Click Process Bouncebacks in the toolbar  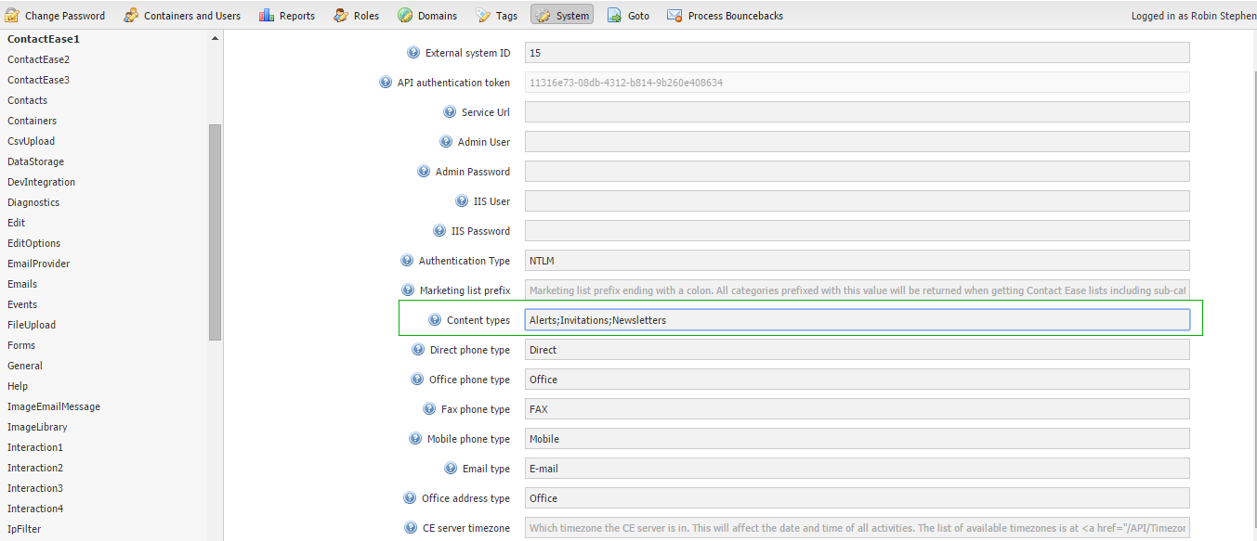(725, 16)
